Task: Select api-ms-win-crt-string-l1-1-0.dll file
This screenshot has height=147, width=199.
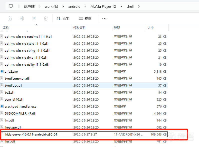Action: click(x=27, y=51)
